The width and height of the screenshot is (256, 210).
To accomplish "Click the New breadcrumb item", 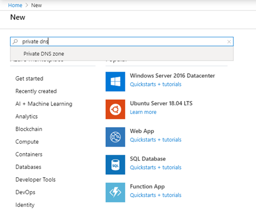I will point(37,5).
